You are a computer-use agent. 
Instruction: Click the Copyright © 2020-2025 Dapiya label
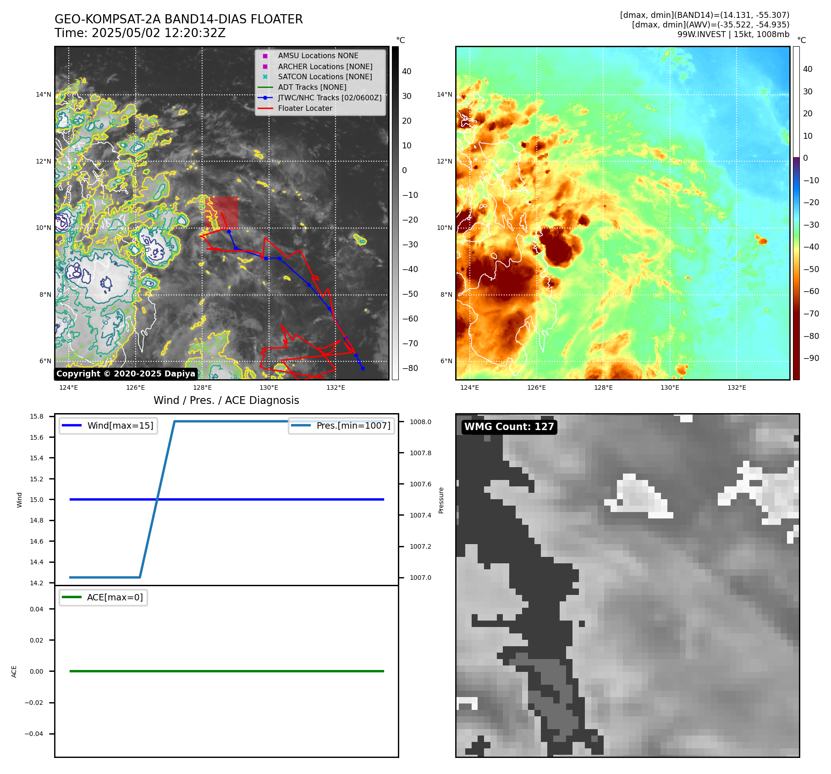126,374
